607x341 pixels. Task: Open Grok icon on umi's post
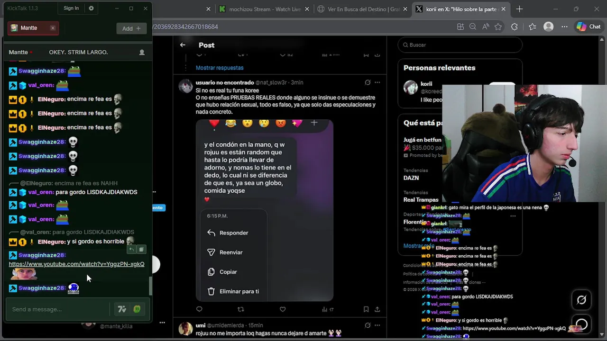(368, 325)
